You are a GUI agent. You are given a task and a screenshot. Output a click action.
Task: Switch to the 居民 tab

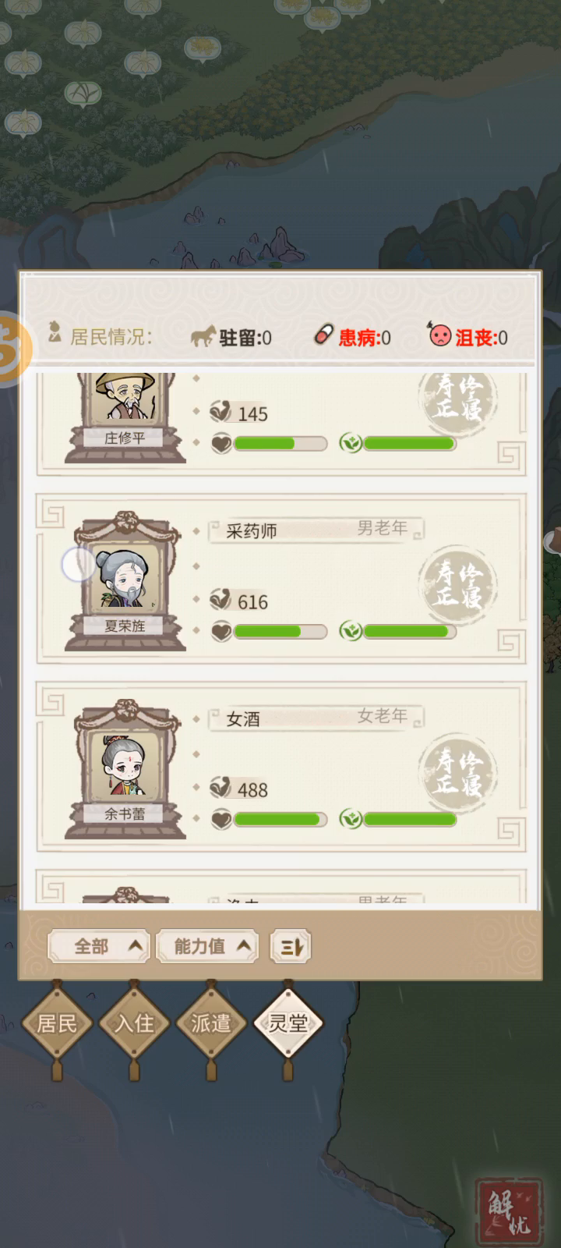(57, 1023)
